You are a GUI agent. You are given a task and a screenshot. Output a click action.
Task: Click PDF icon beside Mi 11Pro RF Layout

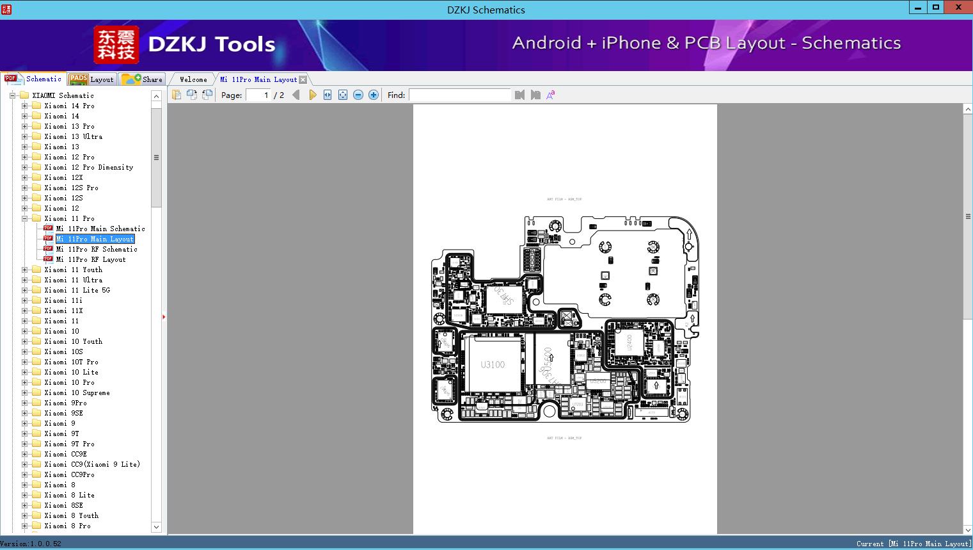point(48,259)
